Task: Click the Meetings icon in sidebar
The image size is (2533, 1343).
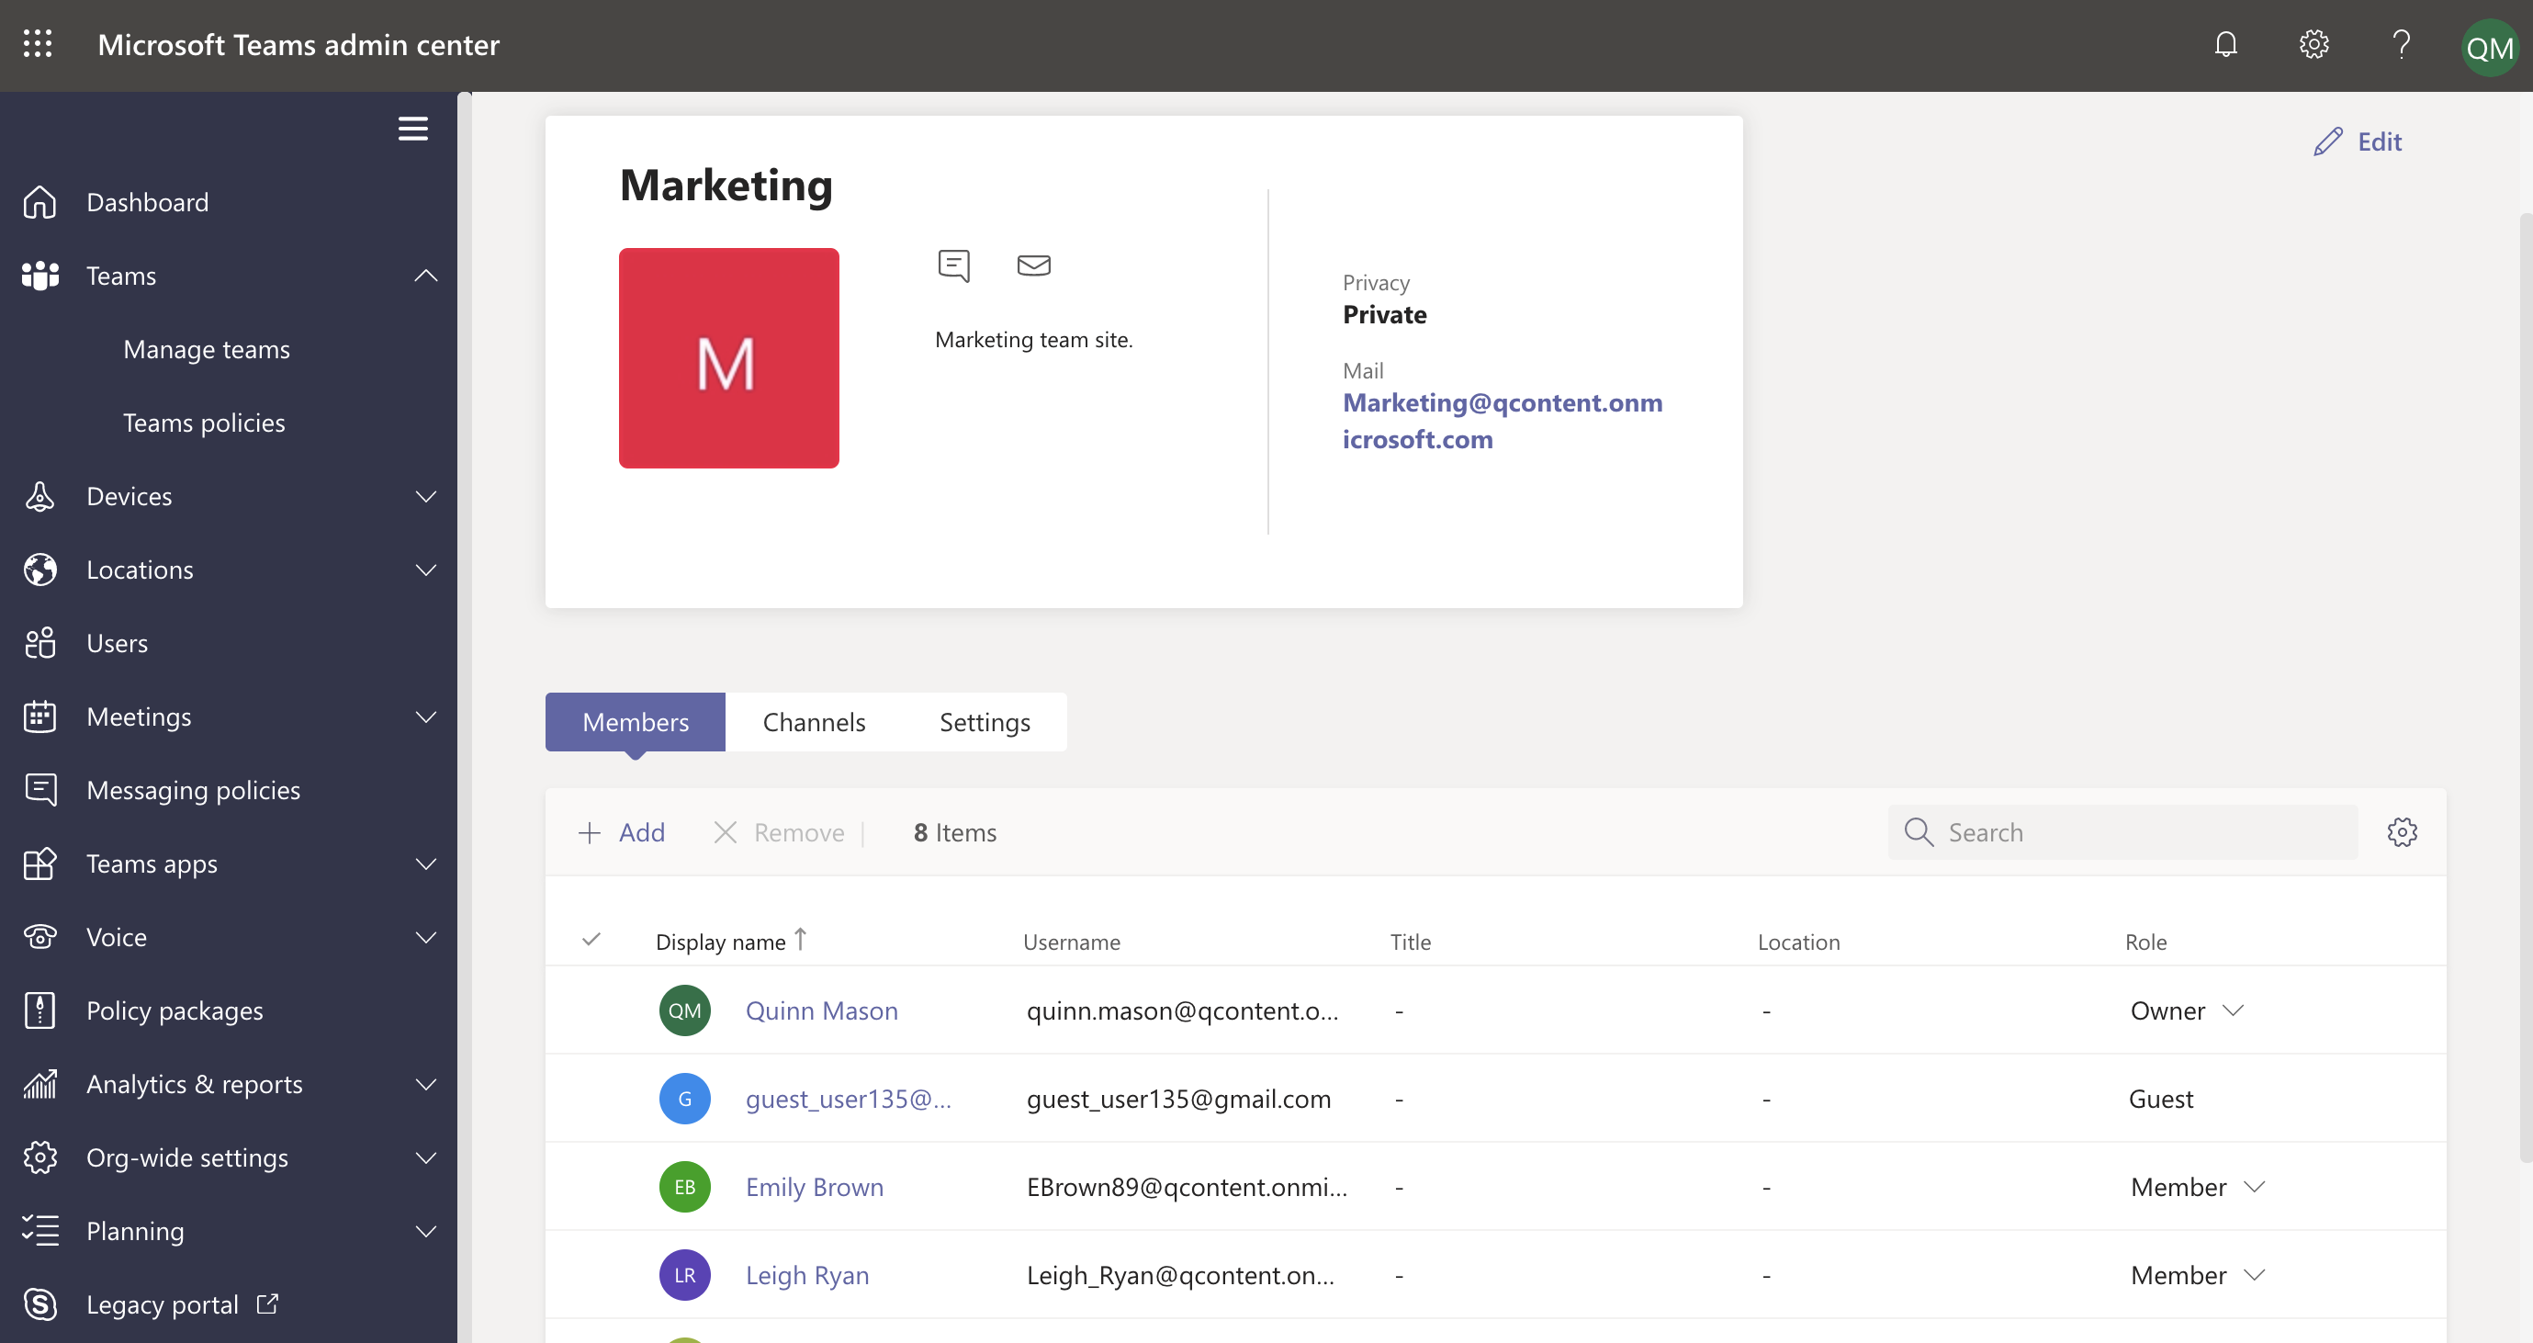Action: coord(40,715)
